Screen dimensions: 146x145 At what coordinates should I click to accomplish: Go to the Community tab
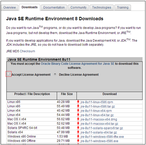(78, 7)
